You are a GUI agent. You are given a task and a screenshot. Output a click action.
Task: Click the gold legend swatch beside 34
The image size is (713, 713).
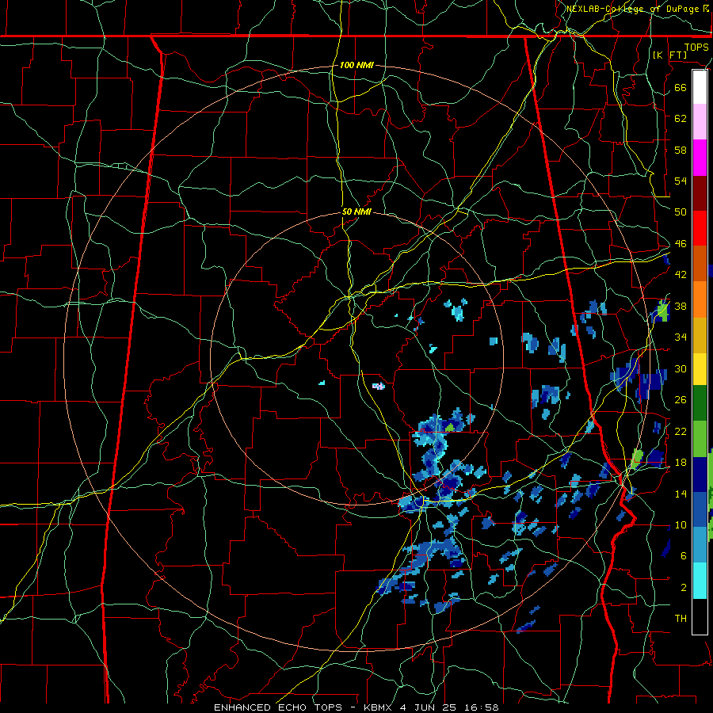[x=700, y=335]
